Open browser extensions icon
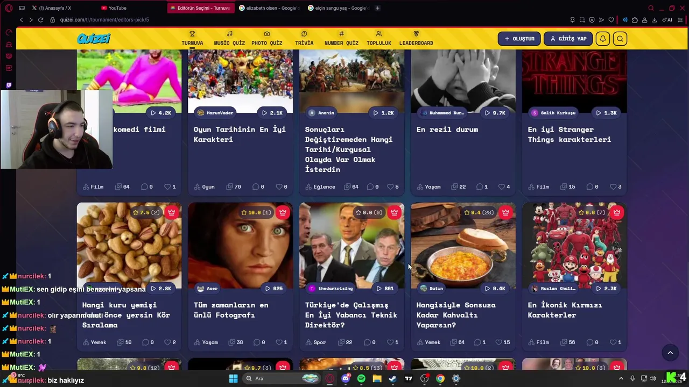 [x=635, y=20]
